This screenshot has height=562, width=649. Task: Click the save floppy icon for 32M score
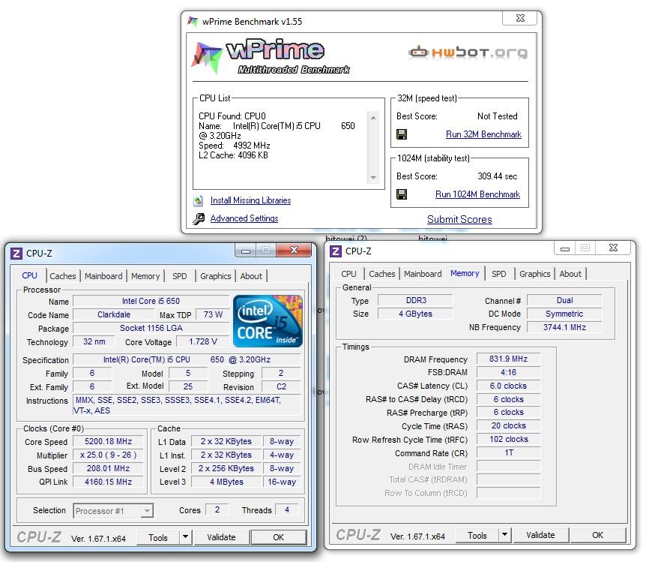point(402,134)
